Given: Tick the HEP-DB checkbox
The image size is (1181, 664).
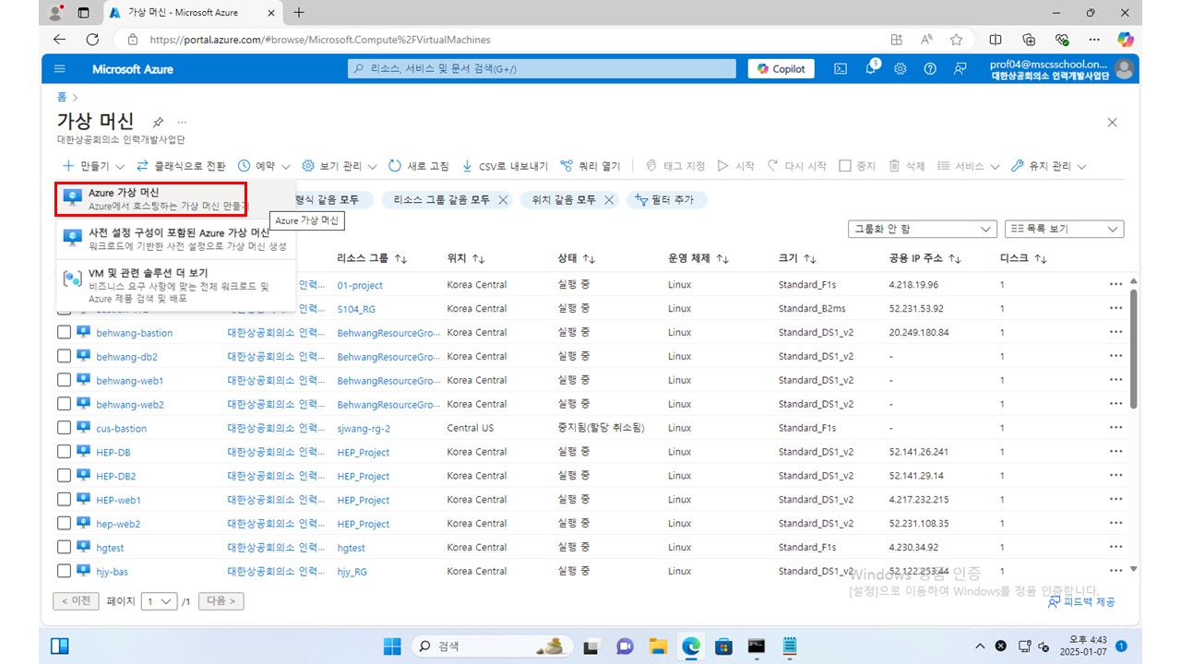Looking at the screenshot, I should (x=64, y=452).
